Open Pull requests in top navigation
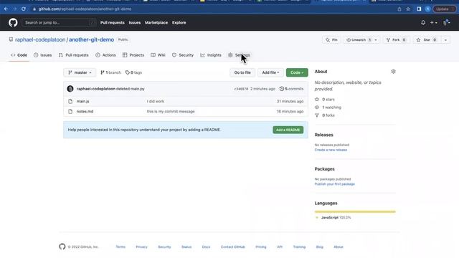The height and width of the screenshot is (258, 459). click(112, 22)
